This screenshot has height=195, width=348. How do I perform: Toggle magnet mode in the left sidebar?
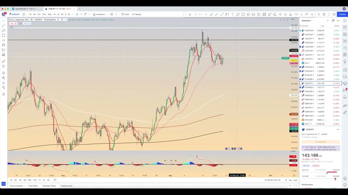[4, 73]
